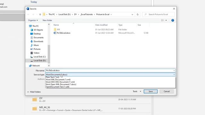Click the Downloads arrow icon
This screenshot has height=115, width=205.
point(31,41)
